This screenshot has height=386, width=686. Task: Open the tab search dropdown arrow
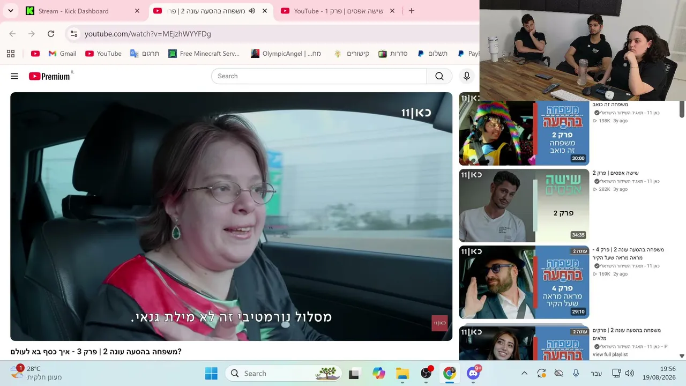tap(11, 11)
